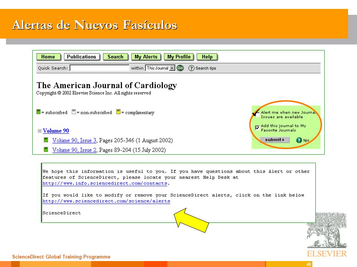Toggle Add this journal to My Favorite Journals

(257, 128)
